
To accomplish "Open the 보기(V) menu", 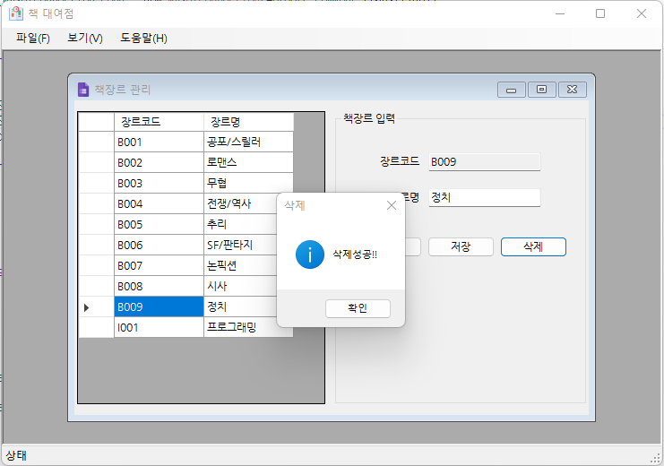I will [x=85, y=39].
